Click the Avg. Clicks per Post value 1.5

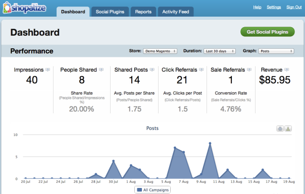183,109
